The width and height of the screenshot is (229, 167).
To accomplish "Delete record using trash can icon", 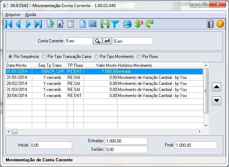I will (x=71, y=24).
